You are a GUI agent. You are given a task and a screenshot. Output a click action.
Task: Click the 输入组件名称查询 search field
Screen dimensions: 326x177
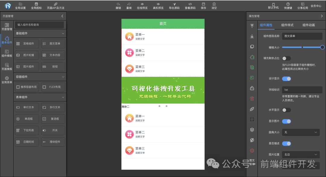(x=40, y=25)
